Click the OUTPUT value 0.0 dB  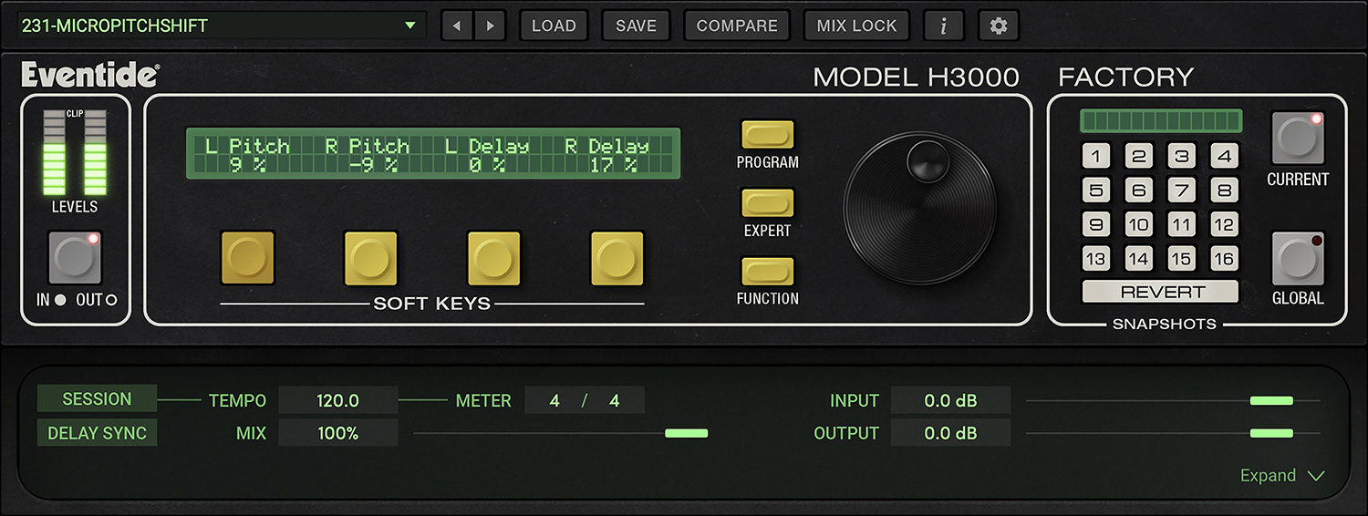pyautogui.click(x=950, y=433)
